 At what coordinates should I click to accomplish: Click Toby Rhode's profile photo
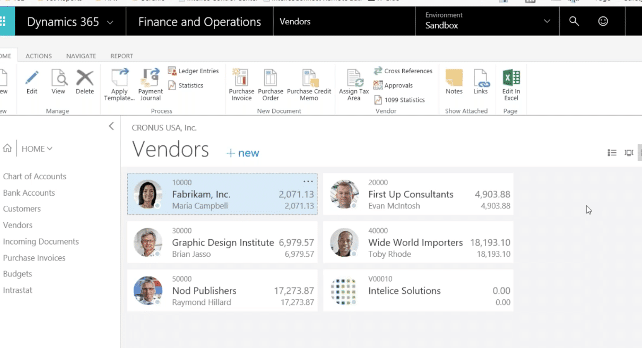click(344, 242)
